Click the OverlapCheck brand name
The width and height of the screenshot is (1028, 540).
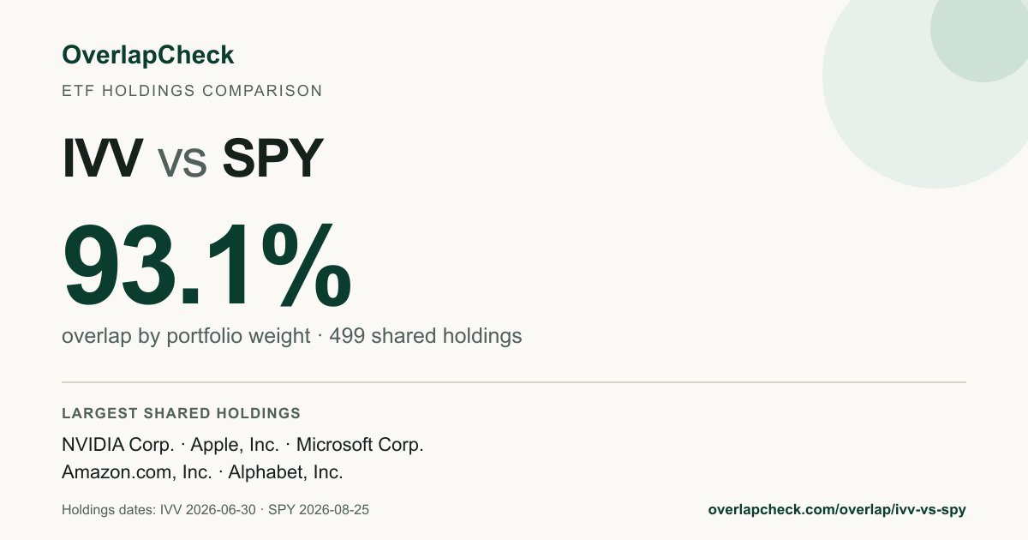point(147,55)
